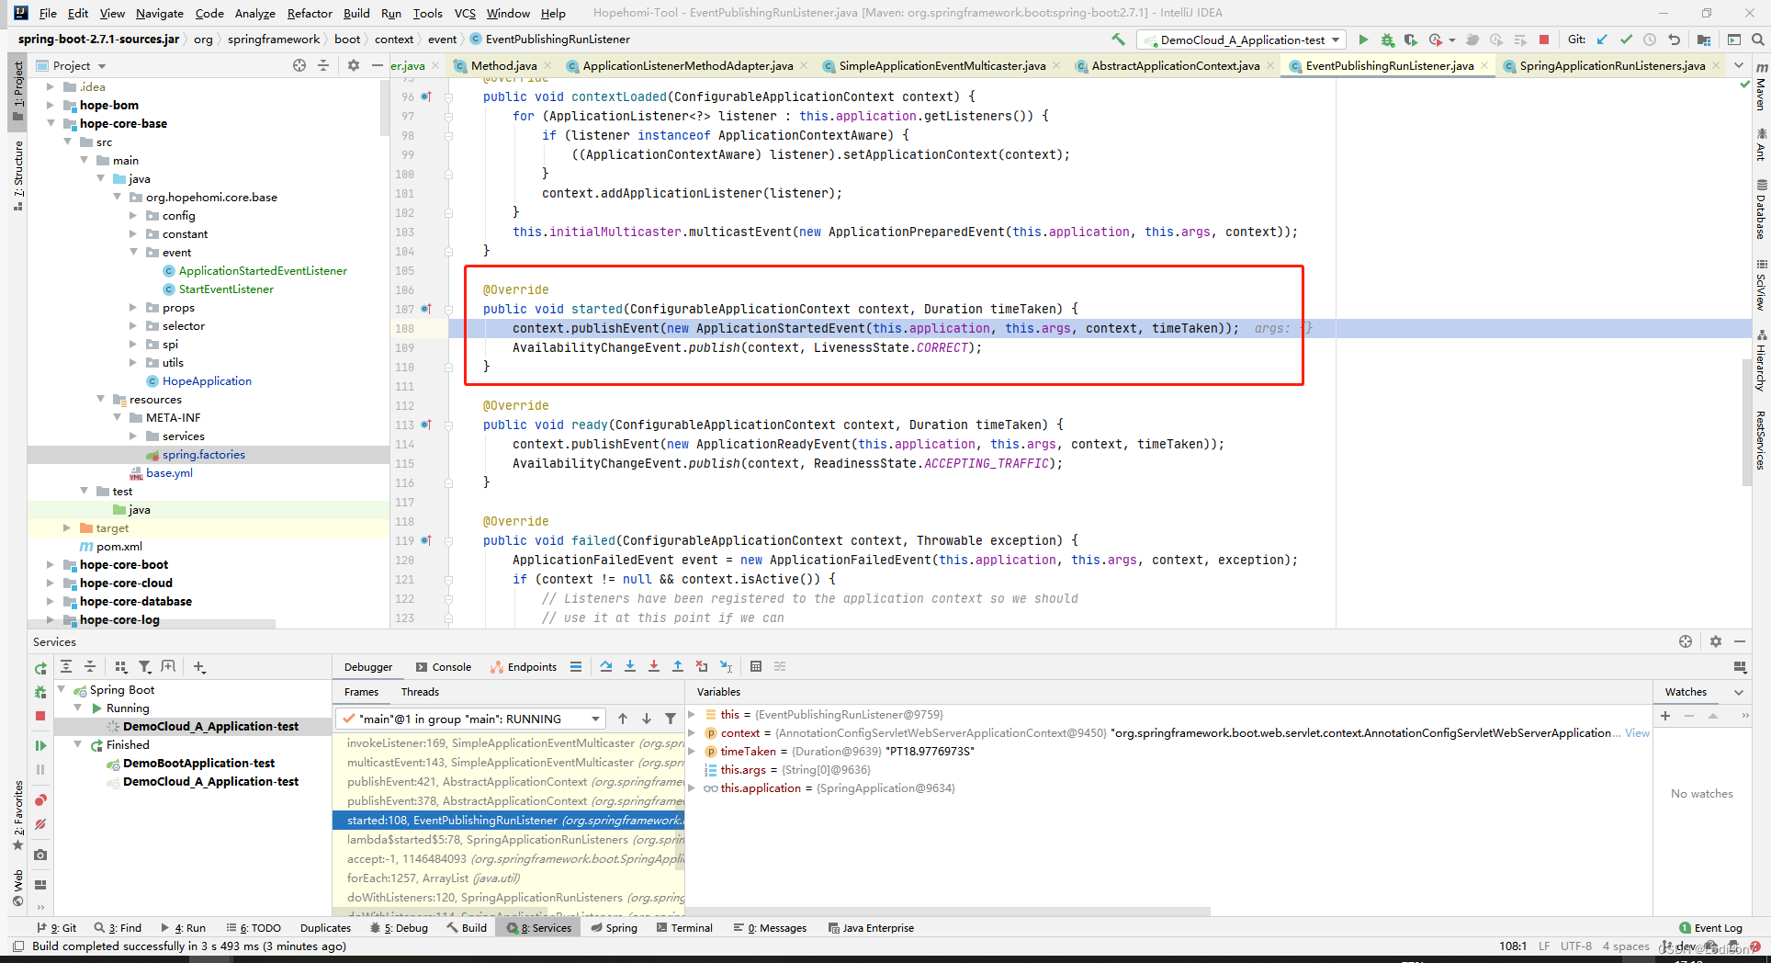Stop the running application in top toolbar
This screenshot has width=1771, height=963.
click(x=1544, y=40)
